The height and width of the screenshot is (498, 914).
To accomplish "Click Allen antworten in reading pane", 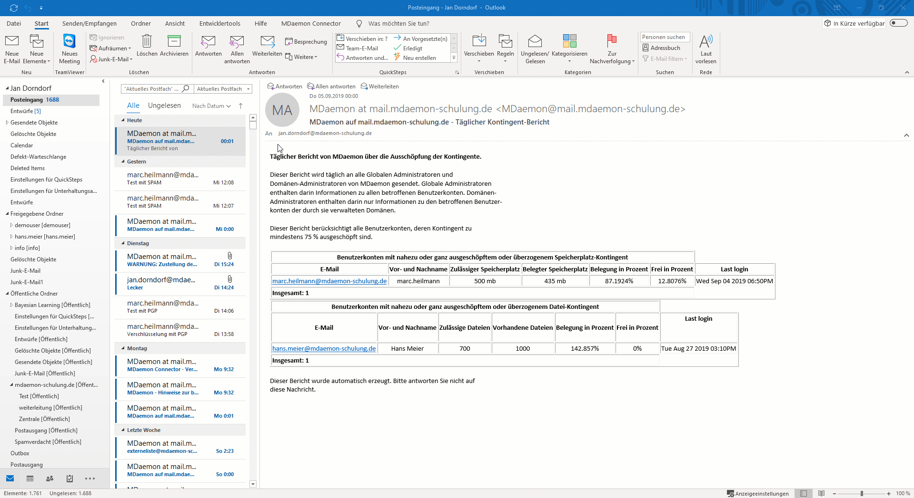I will tap(331, 86).
